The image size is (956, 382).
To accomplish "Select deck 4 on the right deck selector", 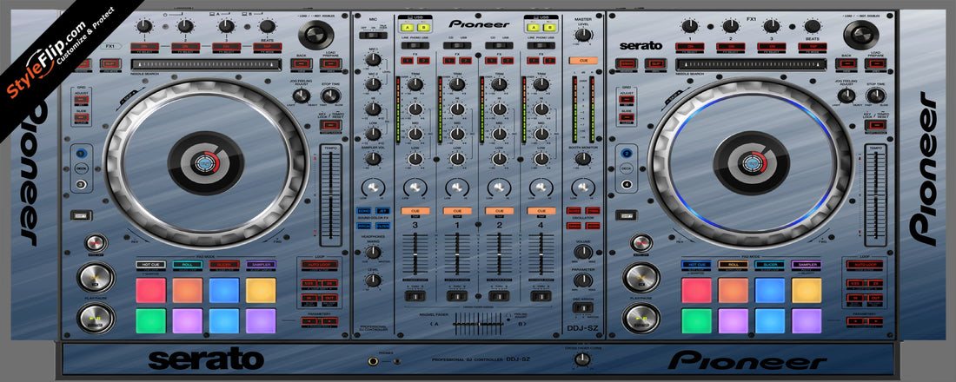I will coord(627,184).
